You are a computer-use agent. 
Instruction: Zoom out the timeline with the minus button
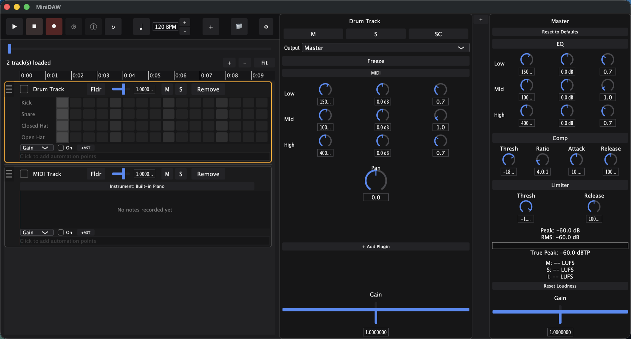[245, 63]
